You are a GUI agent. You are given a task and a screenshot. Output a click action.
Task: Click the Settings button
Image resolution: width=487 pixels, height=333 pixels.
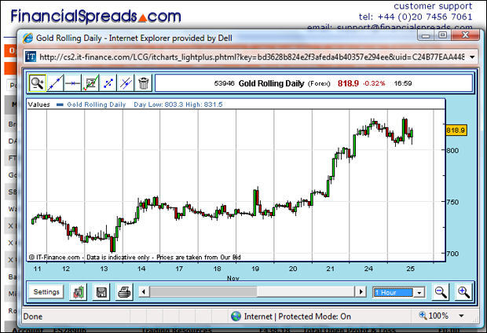[x=46, y=292]
